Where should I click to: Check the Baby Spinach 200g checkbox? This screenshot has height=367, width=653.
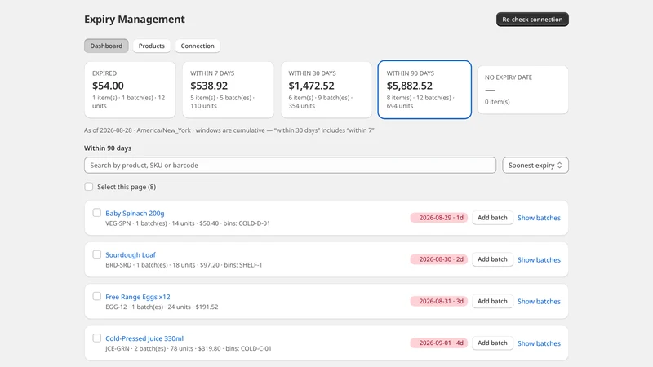(x=96, y=213)
